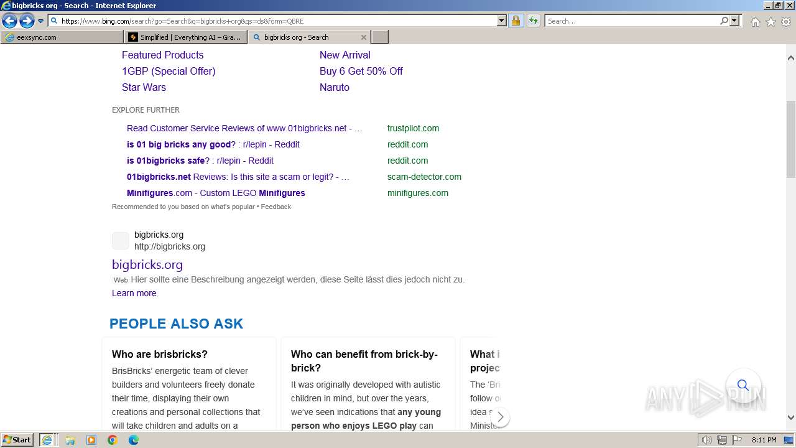Open the recent pages dropdown arrow
This screenshot has height=448, width=796.
[x=40, y=21]
